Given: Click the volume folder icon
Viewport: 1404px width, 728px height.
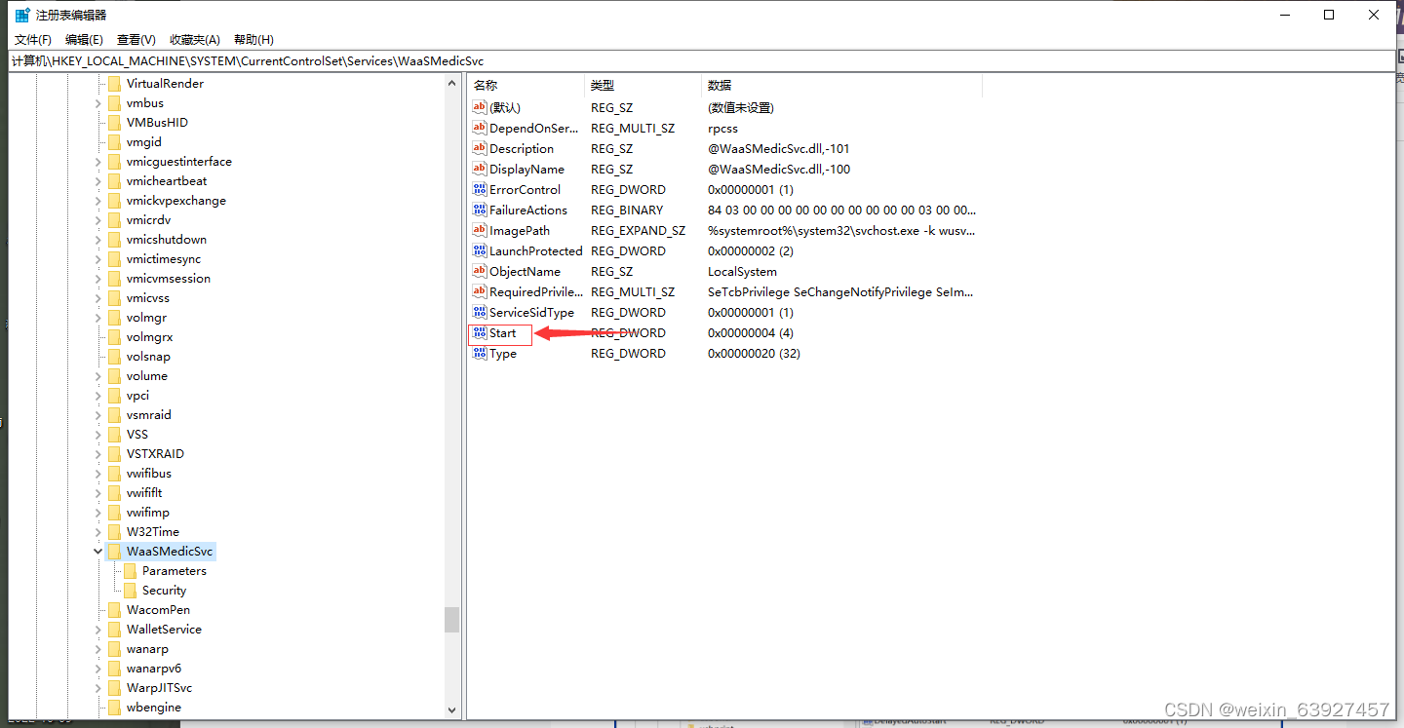Looking at the screenshot, I should coord(114,376).
